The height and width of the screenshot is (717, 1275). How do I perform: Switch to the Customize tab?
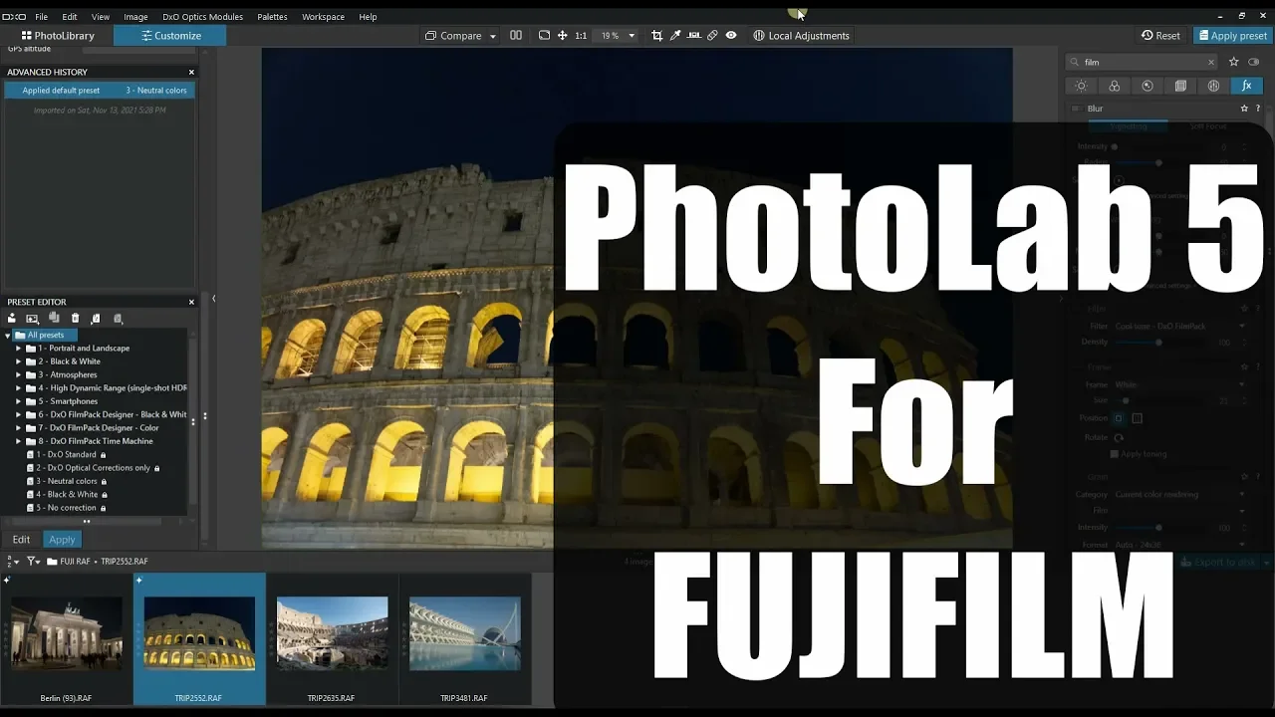coord(170,36)
